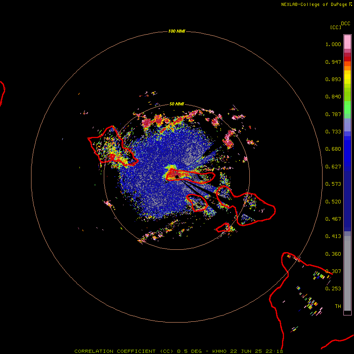354x354 pixels.
Task: Click the 0.520 legend value
Action: point(333,202)
